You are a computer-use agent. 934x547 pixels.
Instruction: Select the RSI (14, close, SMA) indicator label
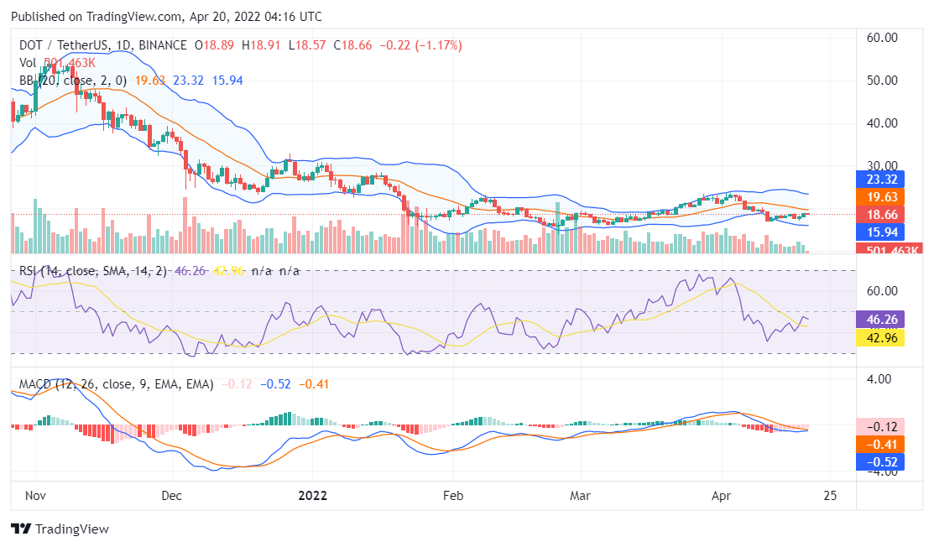[x=92, y=271]
